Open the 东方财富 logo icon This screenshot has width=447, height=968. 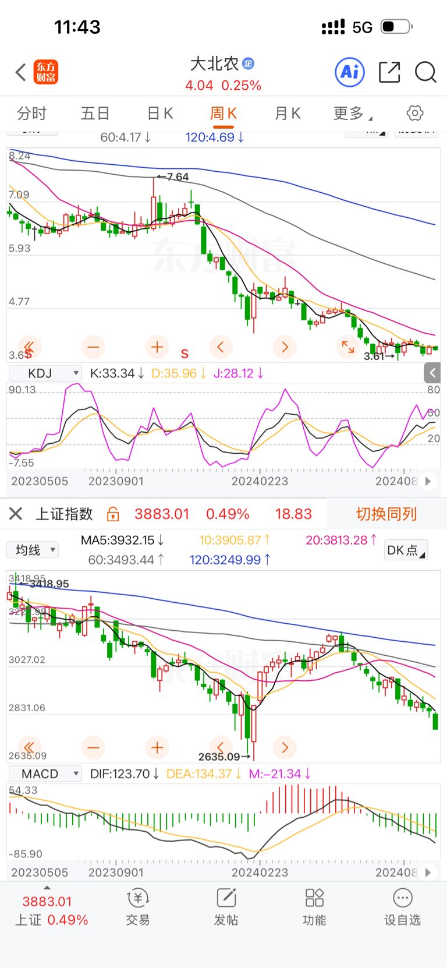point(46,72)
